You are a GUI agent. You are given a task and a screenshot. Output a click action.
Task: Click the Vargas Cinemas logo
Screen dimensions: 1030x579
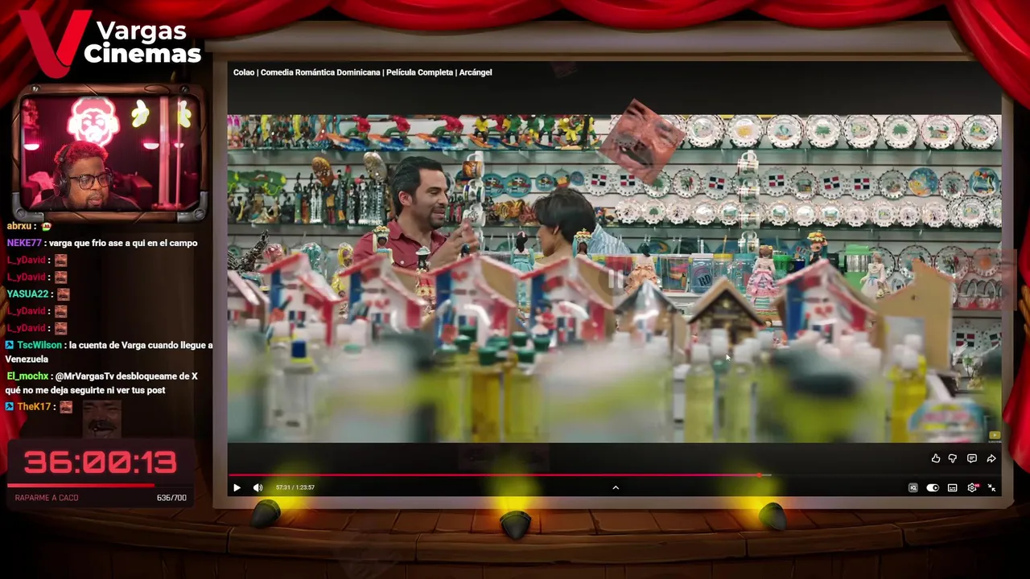(110, 42)
